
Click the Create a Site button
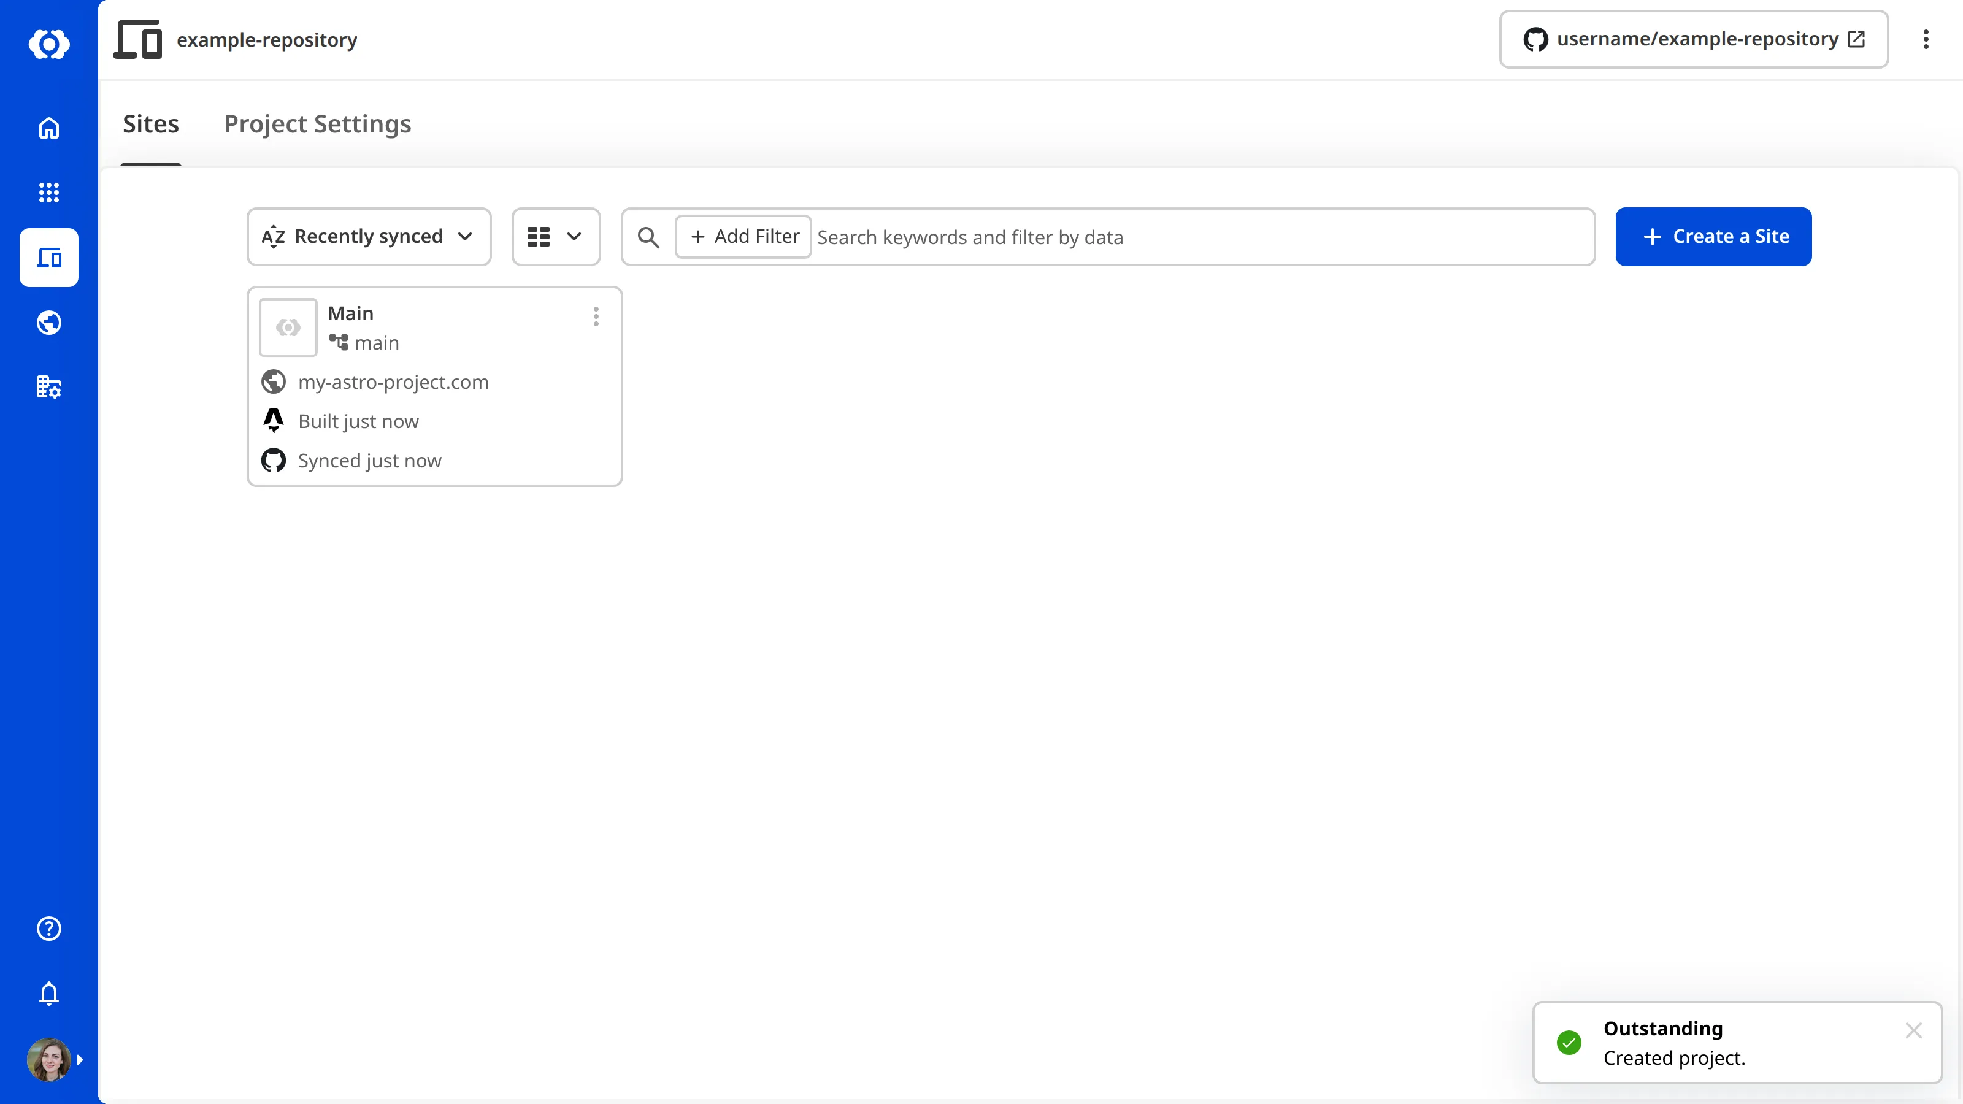(1713, 237)
